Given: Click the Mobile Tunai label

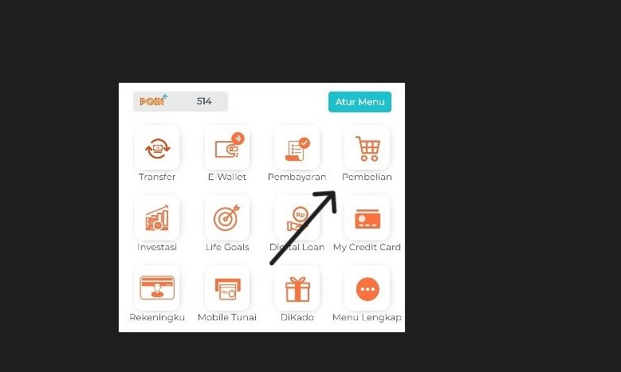Looking at the screenshot, I should click(227, 317).
